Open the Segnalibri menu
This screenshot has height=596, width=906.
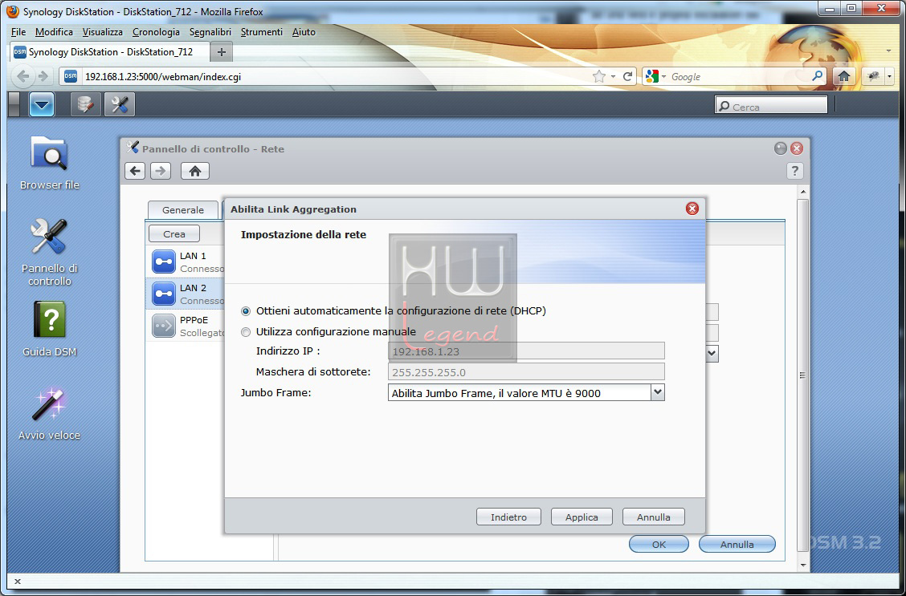pos(210,32)
